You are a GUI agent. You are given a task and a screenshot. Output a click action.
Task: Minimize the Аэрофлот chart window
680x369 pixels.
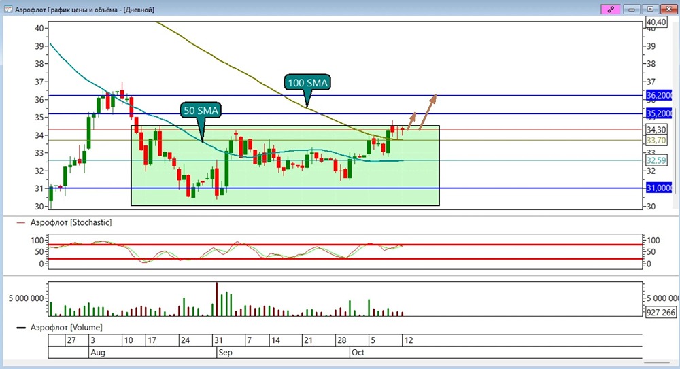(632, 9)
